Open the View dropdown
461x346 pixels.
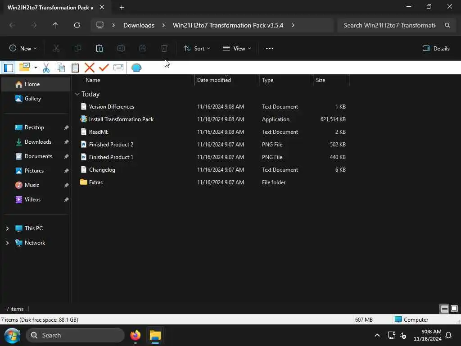click(237, 49)
